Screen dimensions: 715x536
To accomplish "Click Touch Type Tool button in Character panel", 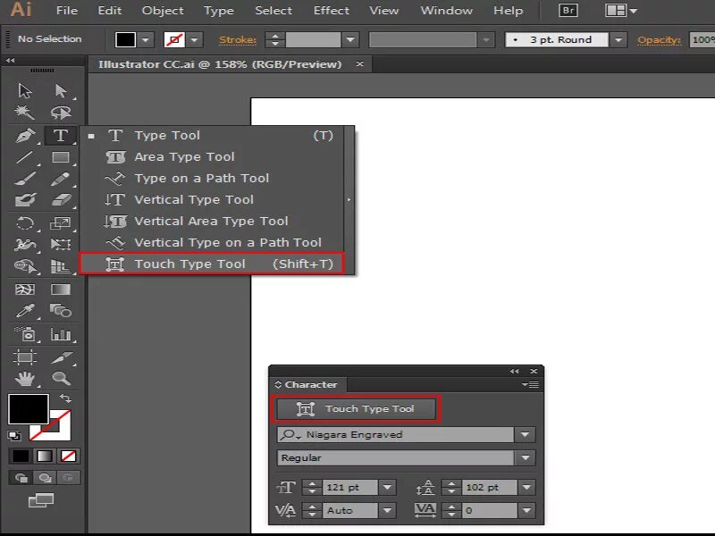I will [x=356, y=409].
